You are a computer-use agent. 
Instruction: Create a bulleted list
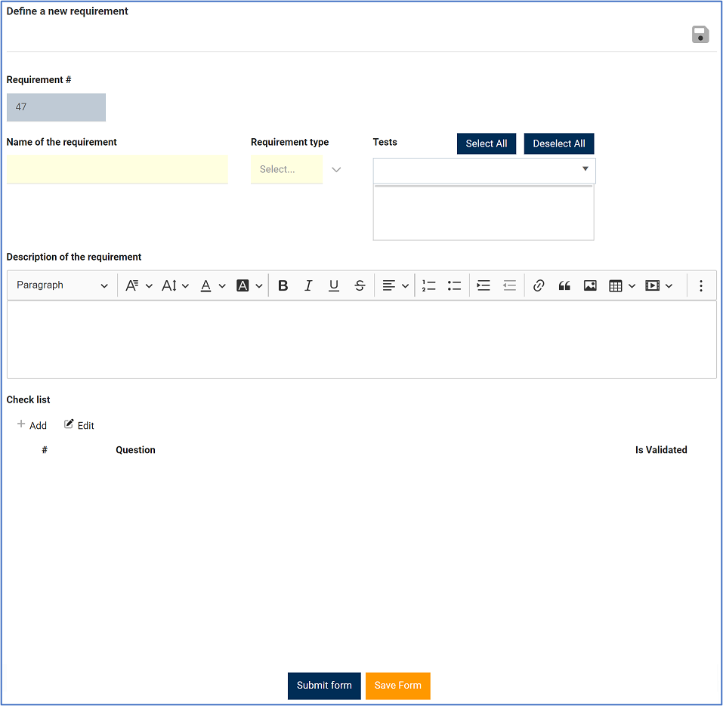[x=454, y=285]
